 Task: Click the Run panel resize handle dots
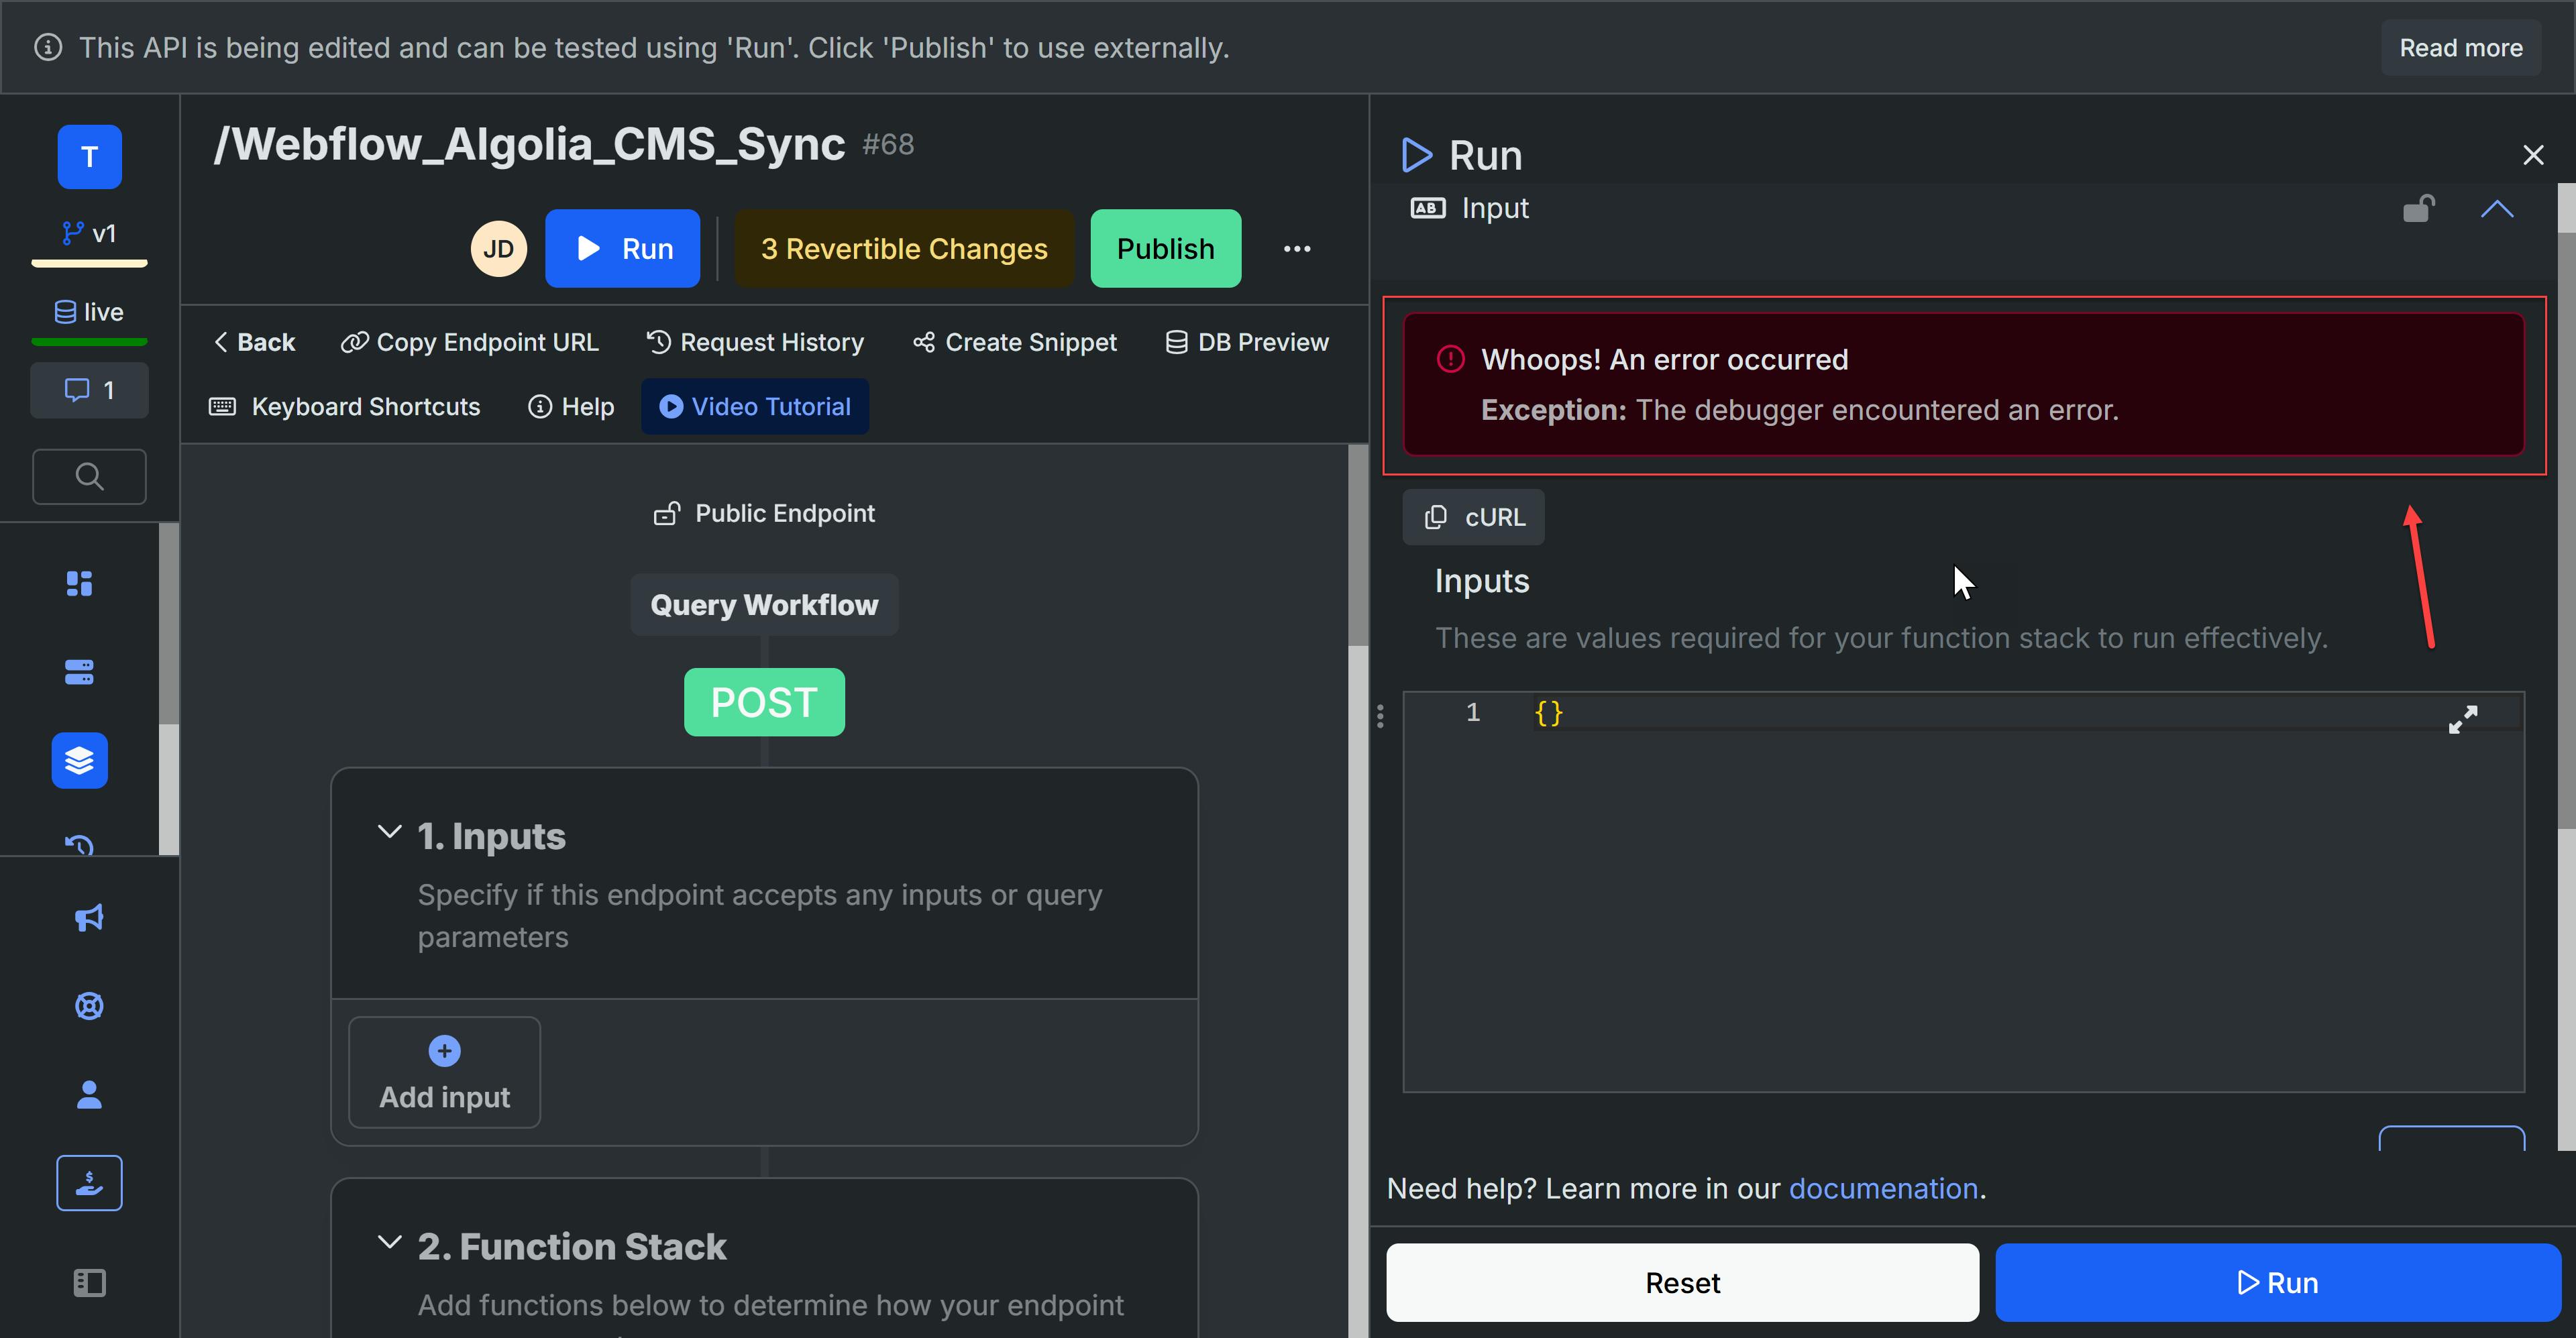point(1380,716)
